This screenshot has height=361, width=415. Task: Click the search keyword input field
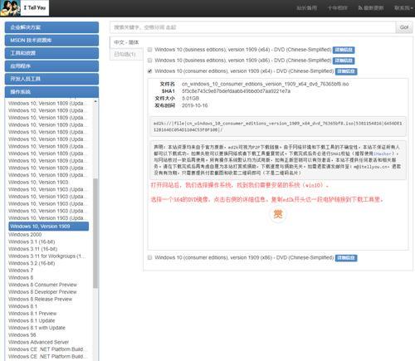(x=253, y=27)
